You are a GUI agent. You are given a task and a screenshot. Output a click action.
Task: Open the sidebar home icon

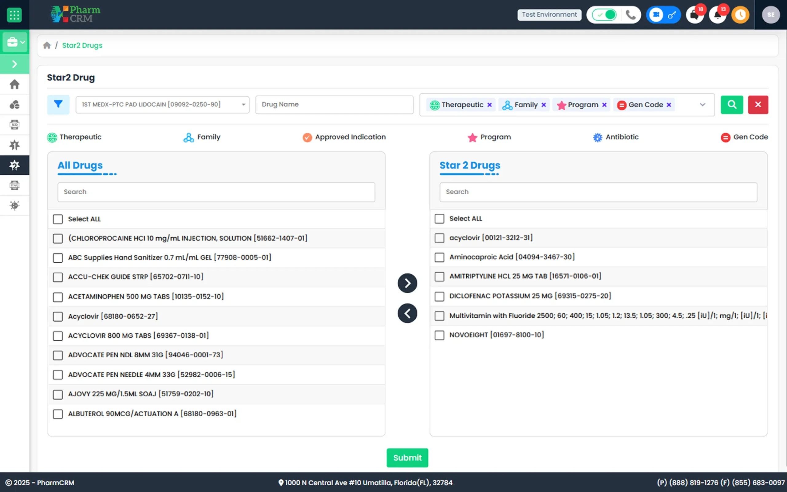pyautogui.click(x=15, y=85)
